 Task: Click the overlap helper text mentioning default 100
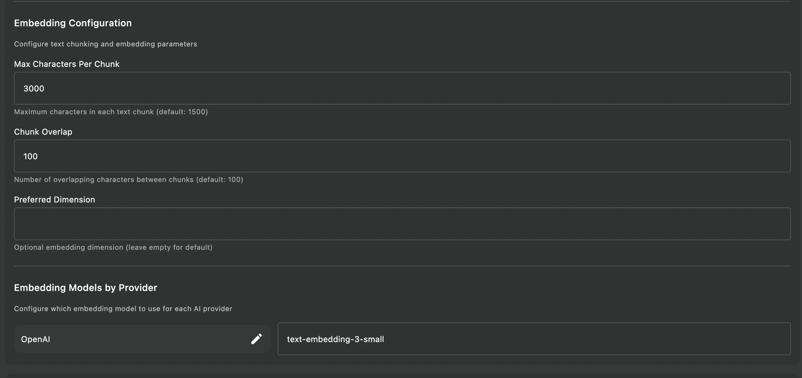(128, 180)
